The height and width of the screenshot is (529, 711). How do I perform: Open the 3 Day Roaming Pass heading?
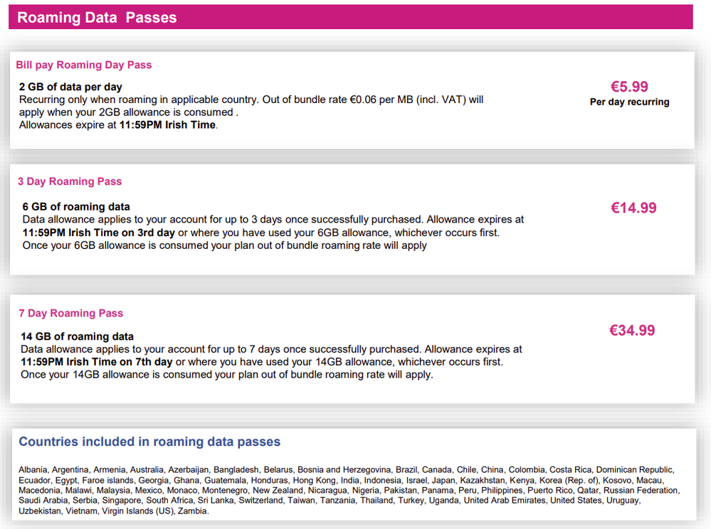[x=70, y=181]
